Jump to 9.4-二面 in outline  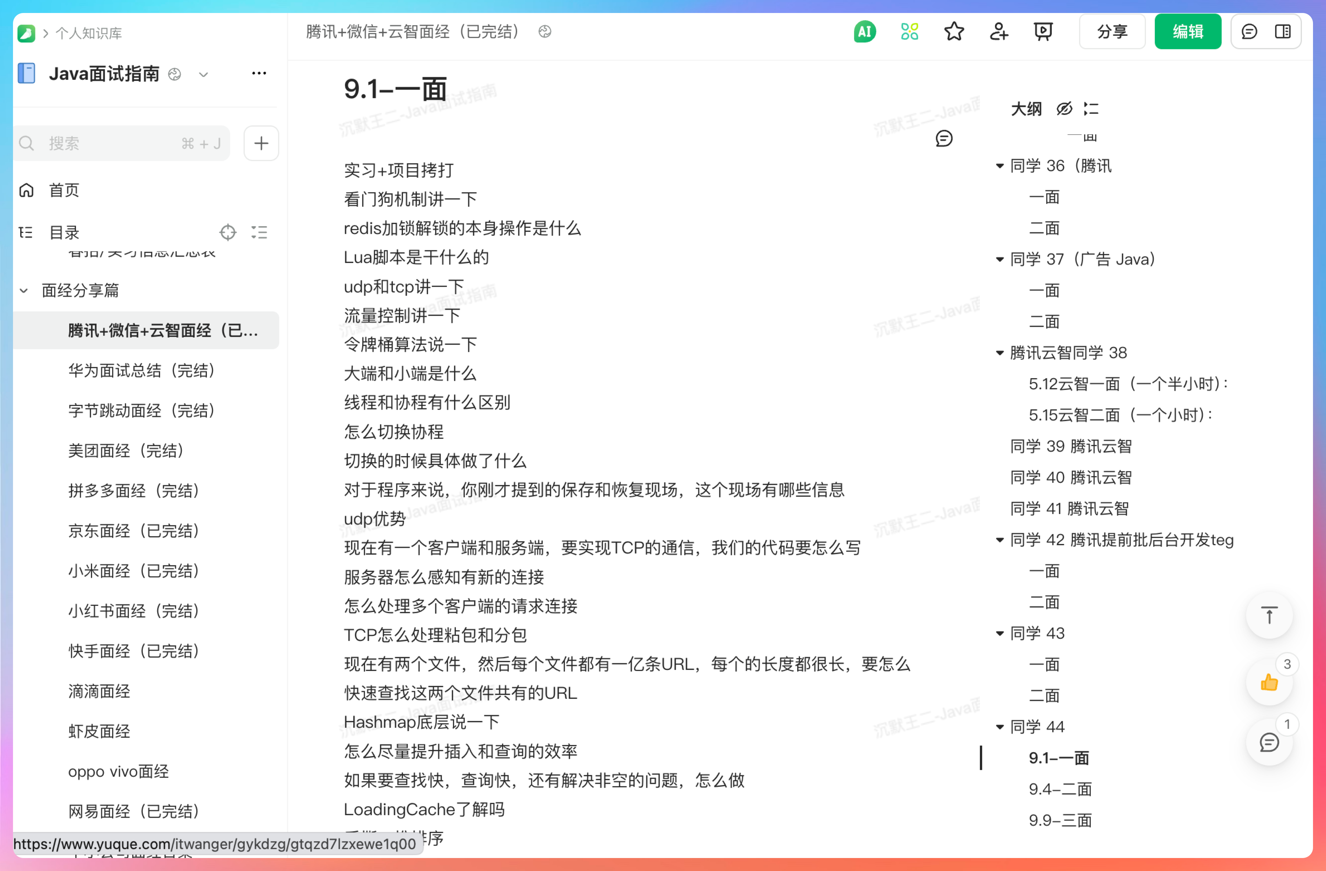tap(1060, 789)
